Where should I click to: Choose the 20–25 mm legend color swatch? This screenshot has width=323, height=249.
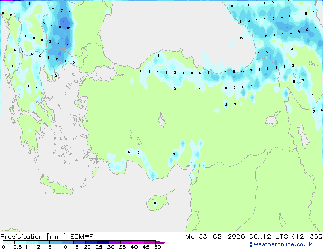click(x=91, y=242)
